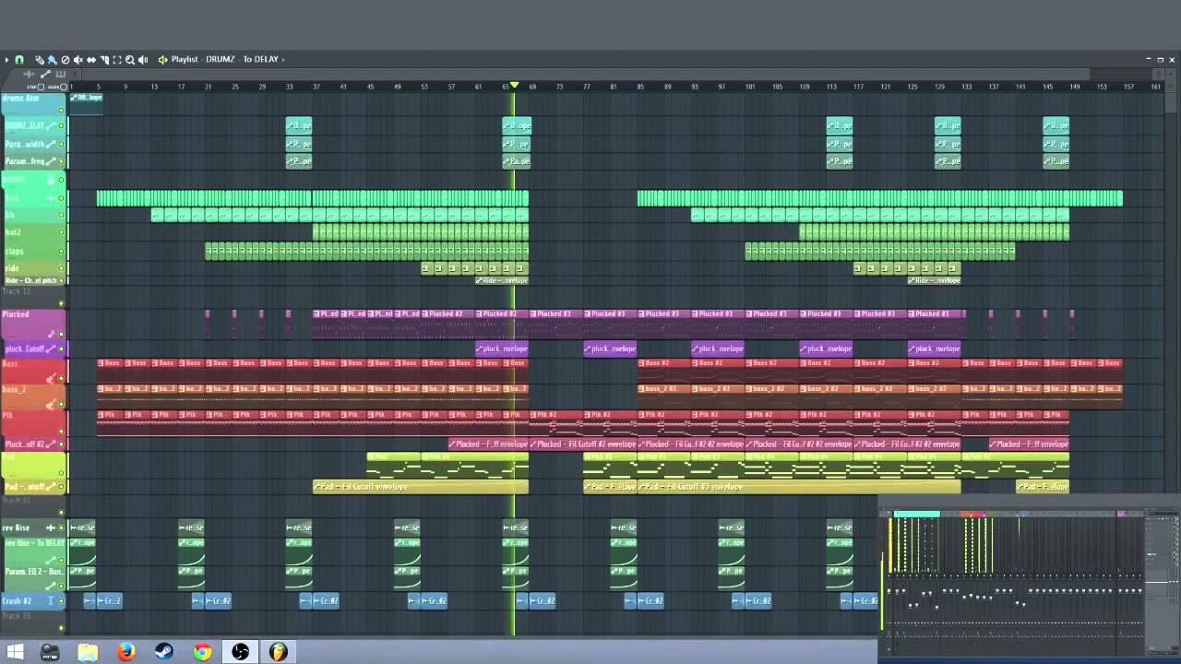Click the note icon on the Plucked track
Viewport: 1181px width, 664px height.
click(x=51, y=334)
